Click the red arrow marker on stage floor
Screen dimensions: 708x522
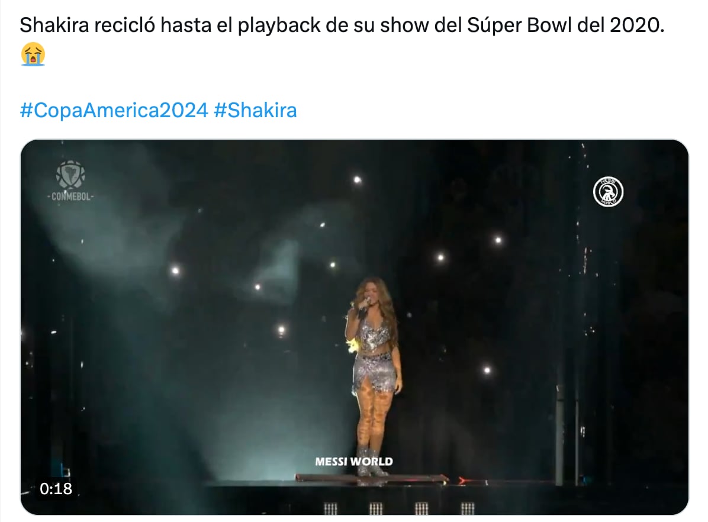coord(462,481)
